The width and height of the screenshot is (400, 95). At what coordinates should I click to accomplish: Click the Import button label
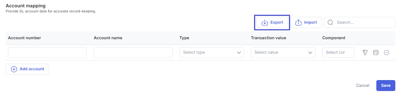pos(310,22)
